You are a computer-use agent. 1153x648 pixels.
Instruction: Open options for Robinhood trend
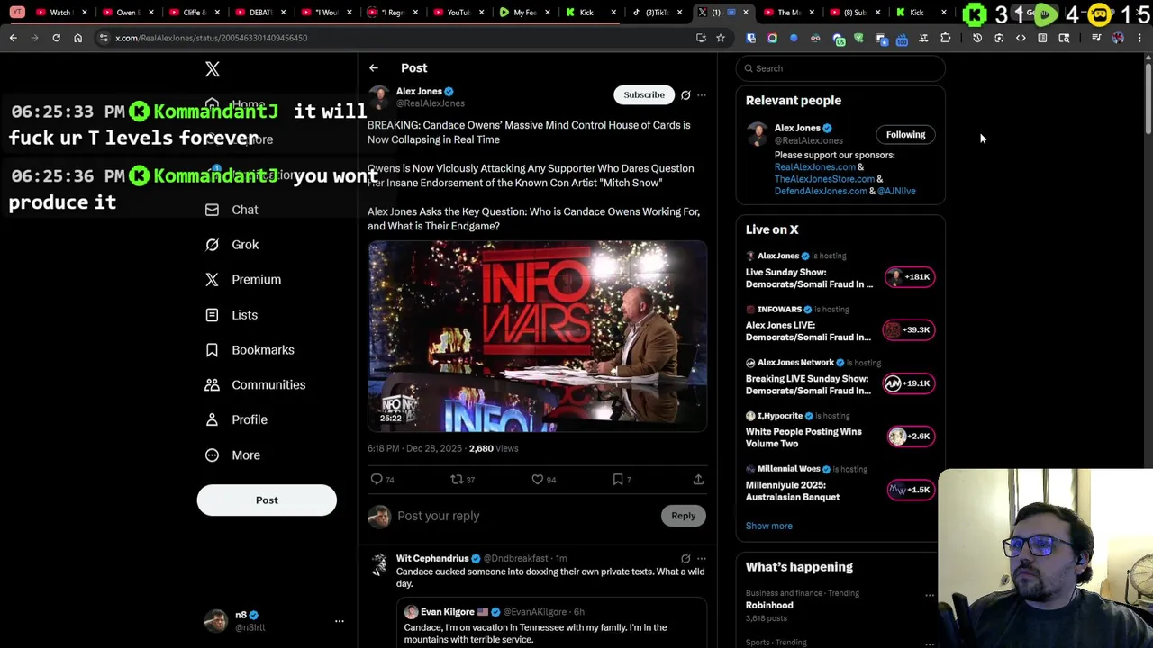(930, 595)
